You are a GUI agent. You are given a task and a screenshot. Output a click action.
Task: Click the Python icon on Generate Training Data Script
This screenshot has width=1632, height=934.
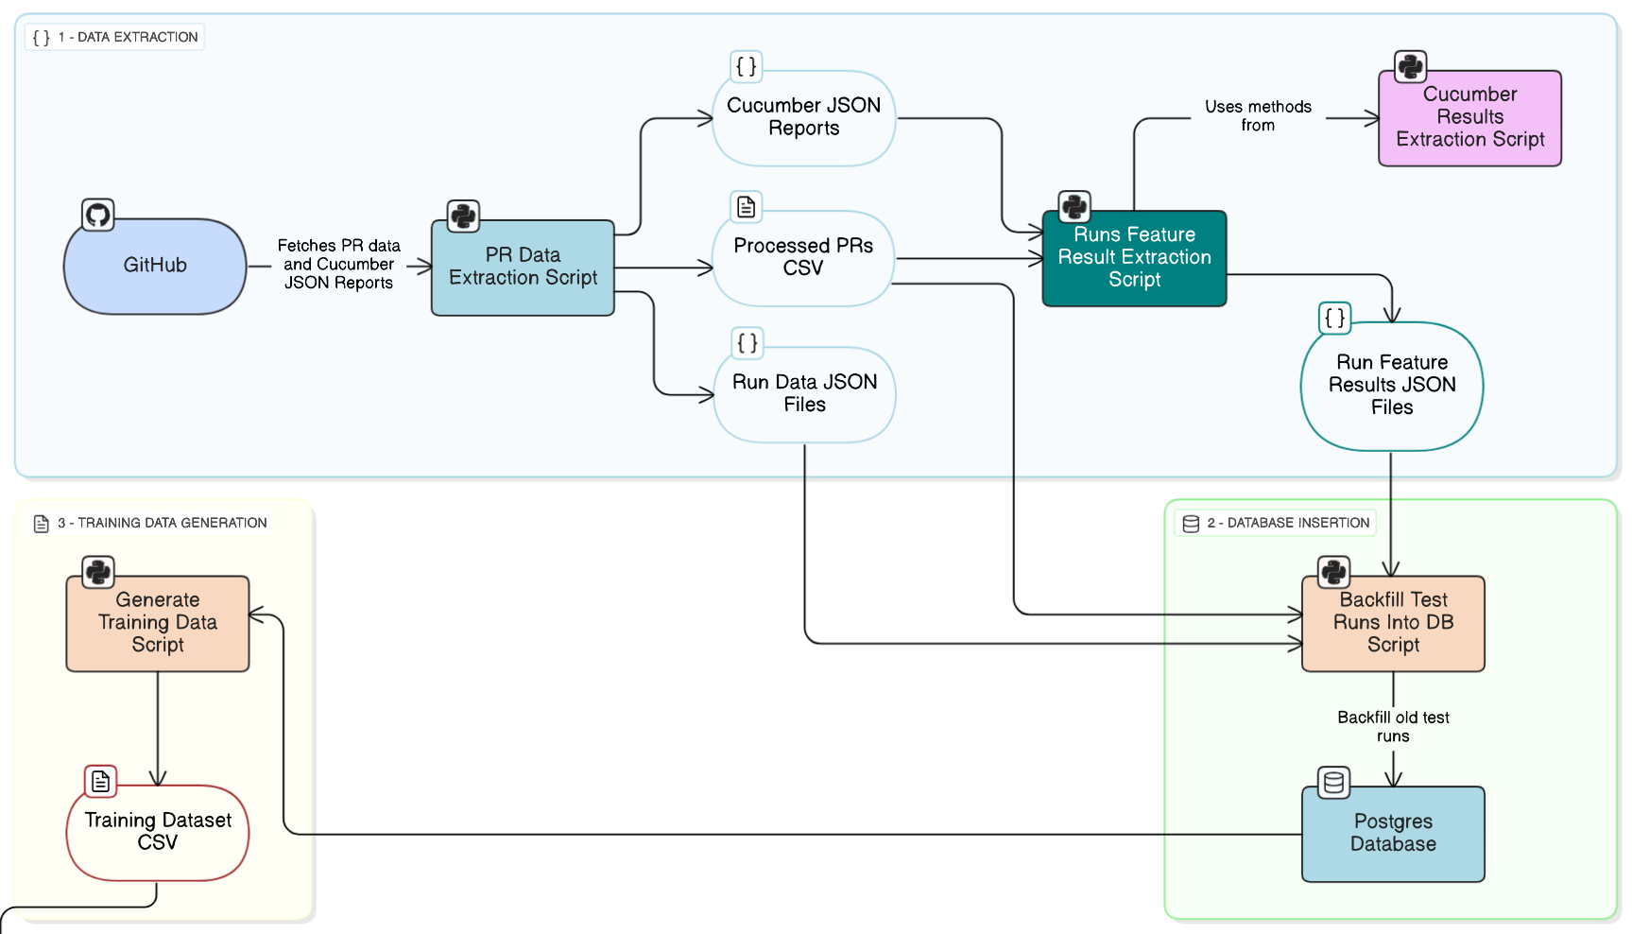[98, 571]
